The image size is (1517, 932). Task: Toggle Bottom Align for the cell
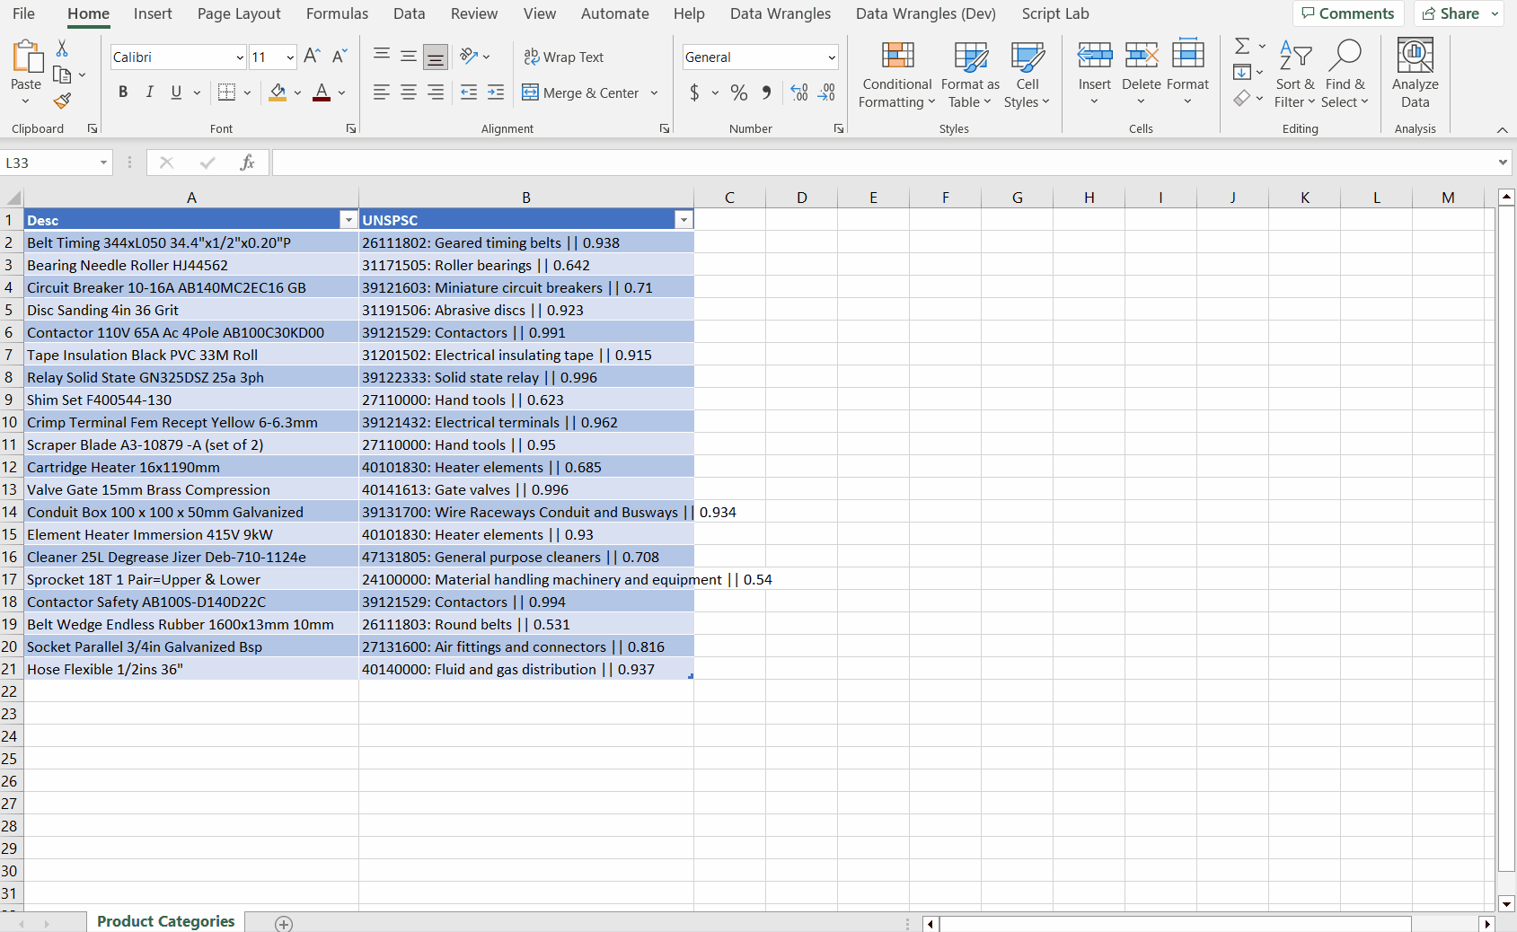pos(436,57)
